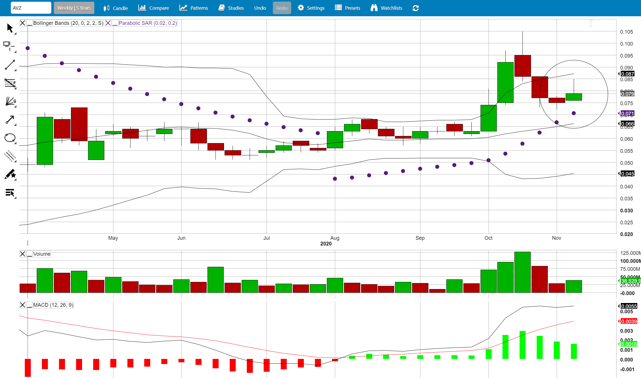Click the 0.066 middle band price label

(627, 124)
